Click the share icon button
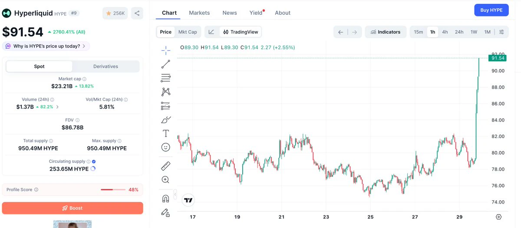The width and height of the screenshot is (521, 228). [137, 13]
